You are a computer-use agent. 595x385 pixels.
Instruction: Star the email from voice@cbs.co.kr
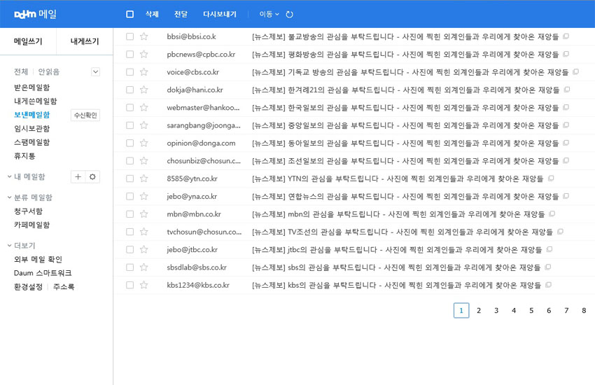(144, 71)
